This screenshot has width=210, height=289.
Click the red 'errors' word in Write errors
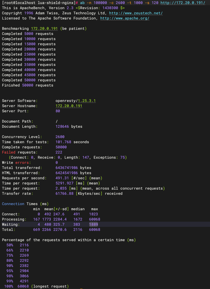click(x=22, y=163)
